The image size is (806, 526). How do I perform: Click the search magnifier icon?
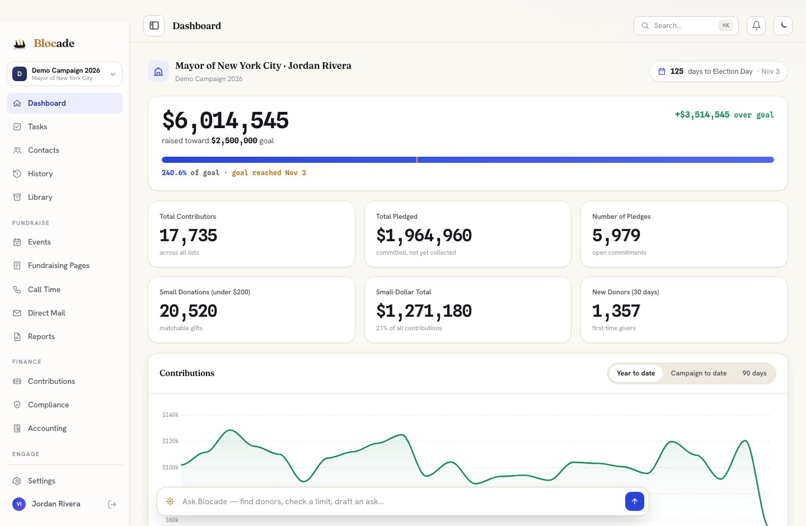[645, 26]
